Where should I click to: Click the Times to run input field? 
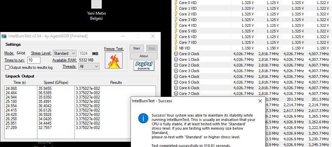pos(34,60)
